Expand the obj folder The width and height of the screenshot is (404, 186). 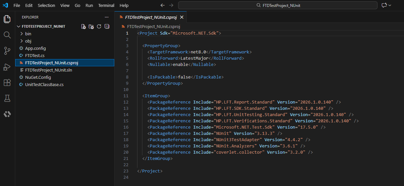pos(28,41)
